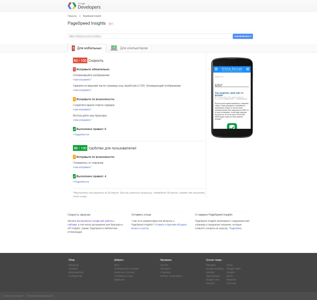Click Отправить отзыв in the footer

click(123, 276)
